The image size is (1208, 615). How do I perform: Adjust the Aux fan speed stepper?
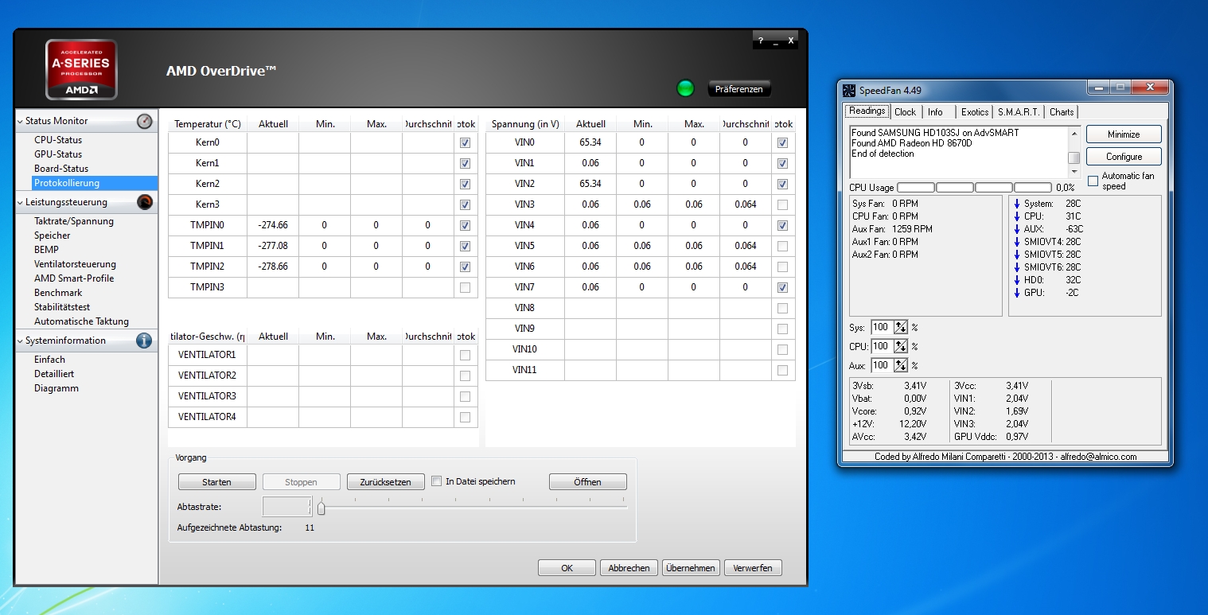901,365
